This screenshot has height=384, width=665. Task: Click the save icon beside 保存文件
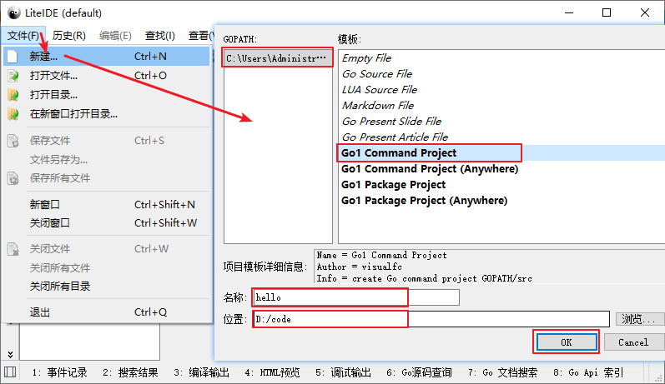13,141
